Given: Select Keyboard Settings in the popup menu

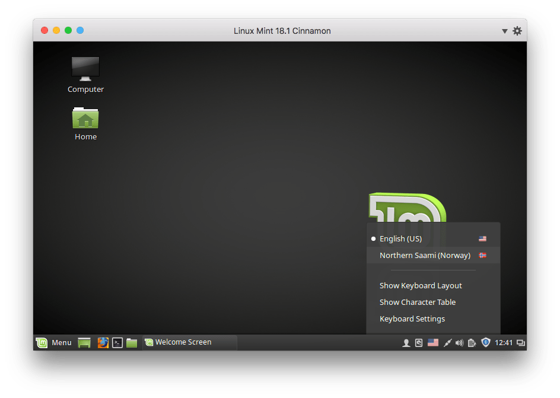Looking at the screenshot, I should point(412,319).
